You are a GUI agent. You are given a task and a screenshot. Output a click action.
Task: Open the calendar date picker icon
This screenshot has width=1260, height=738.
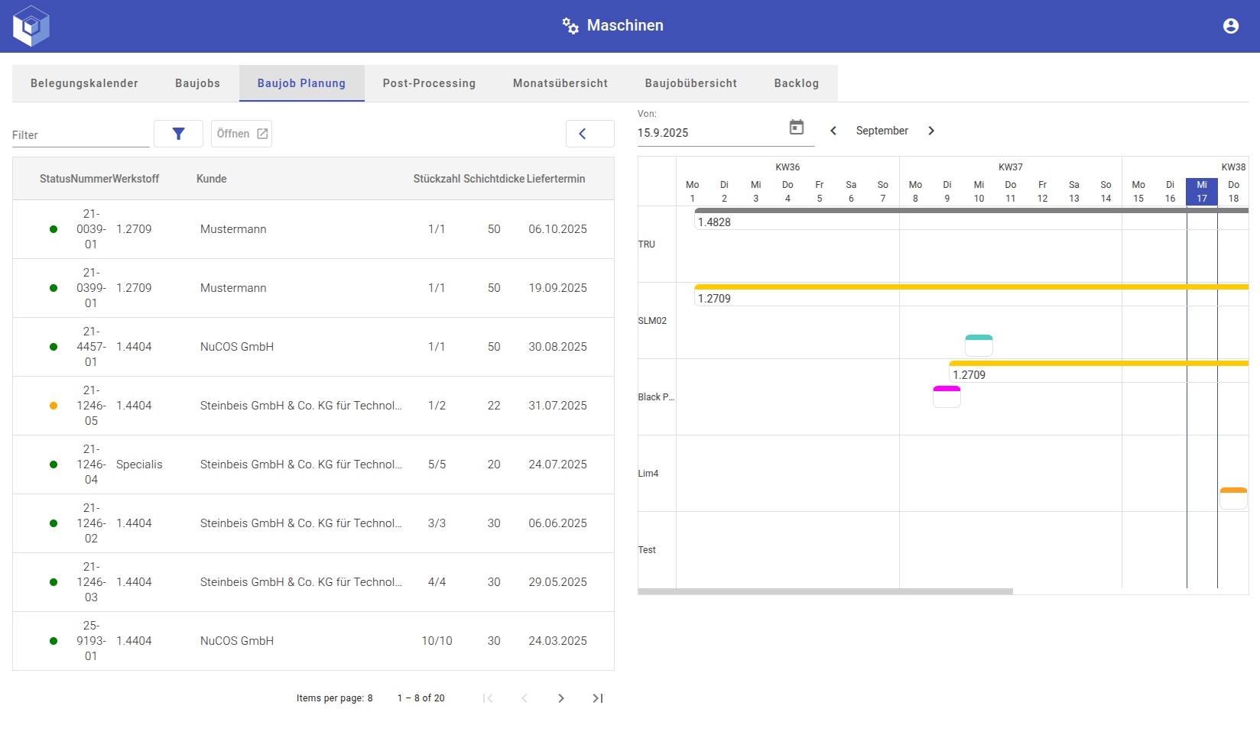797,127
